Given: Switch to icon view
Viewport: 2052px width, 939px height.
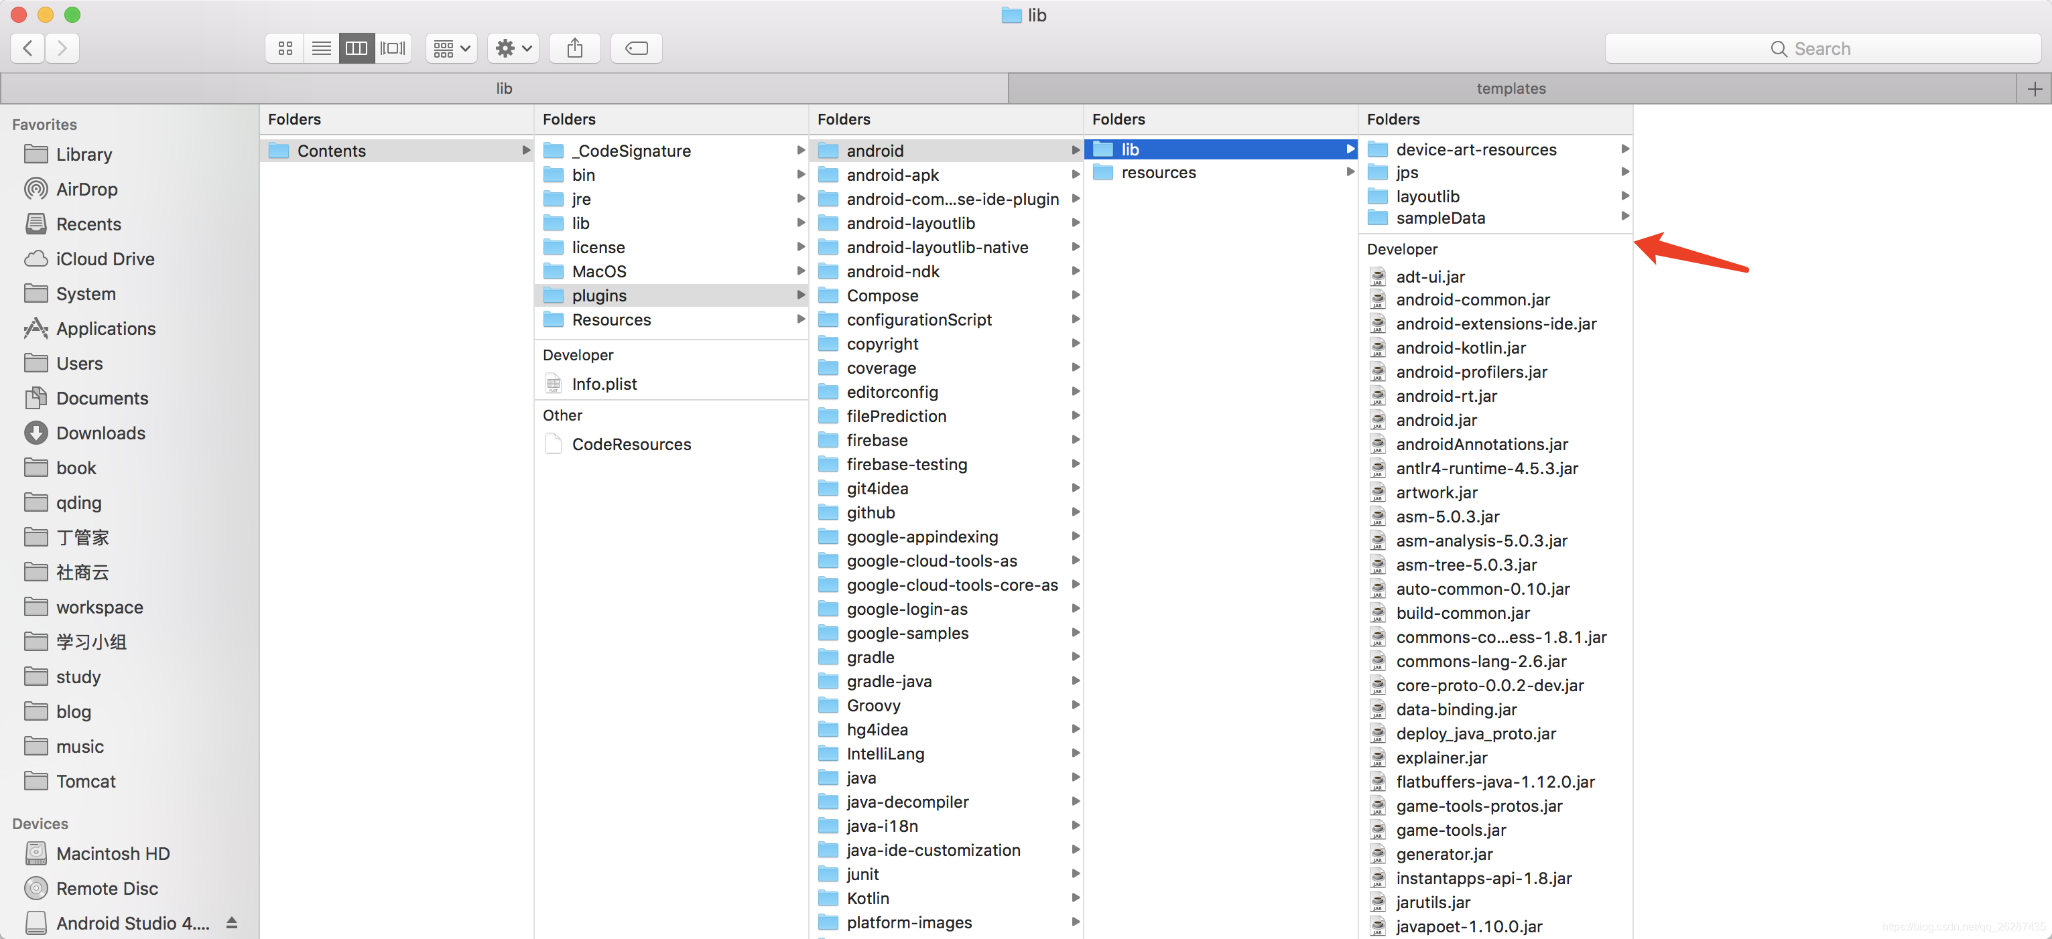Looking at the screenshot, I should coord(285,49).
